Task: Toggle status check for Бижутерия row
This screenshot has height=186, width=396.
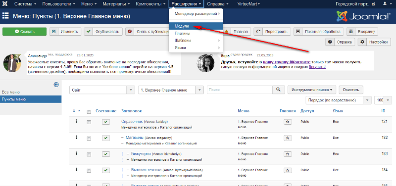Action: coord(106,154)
